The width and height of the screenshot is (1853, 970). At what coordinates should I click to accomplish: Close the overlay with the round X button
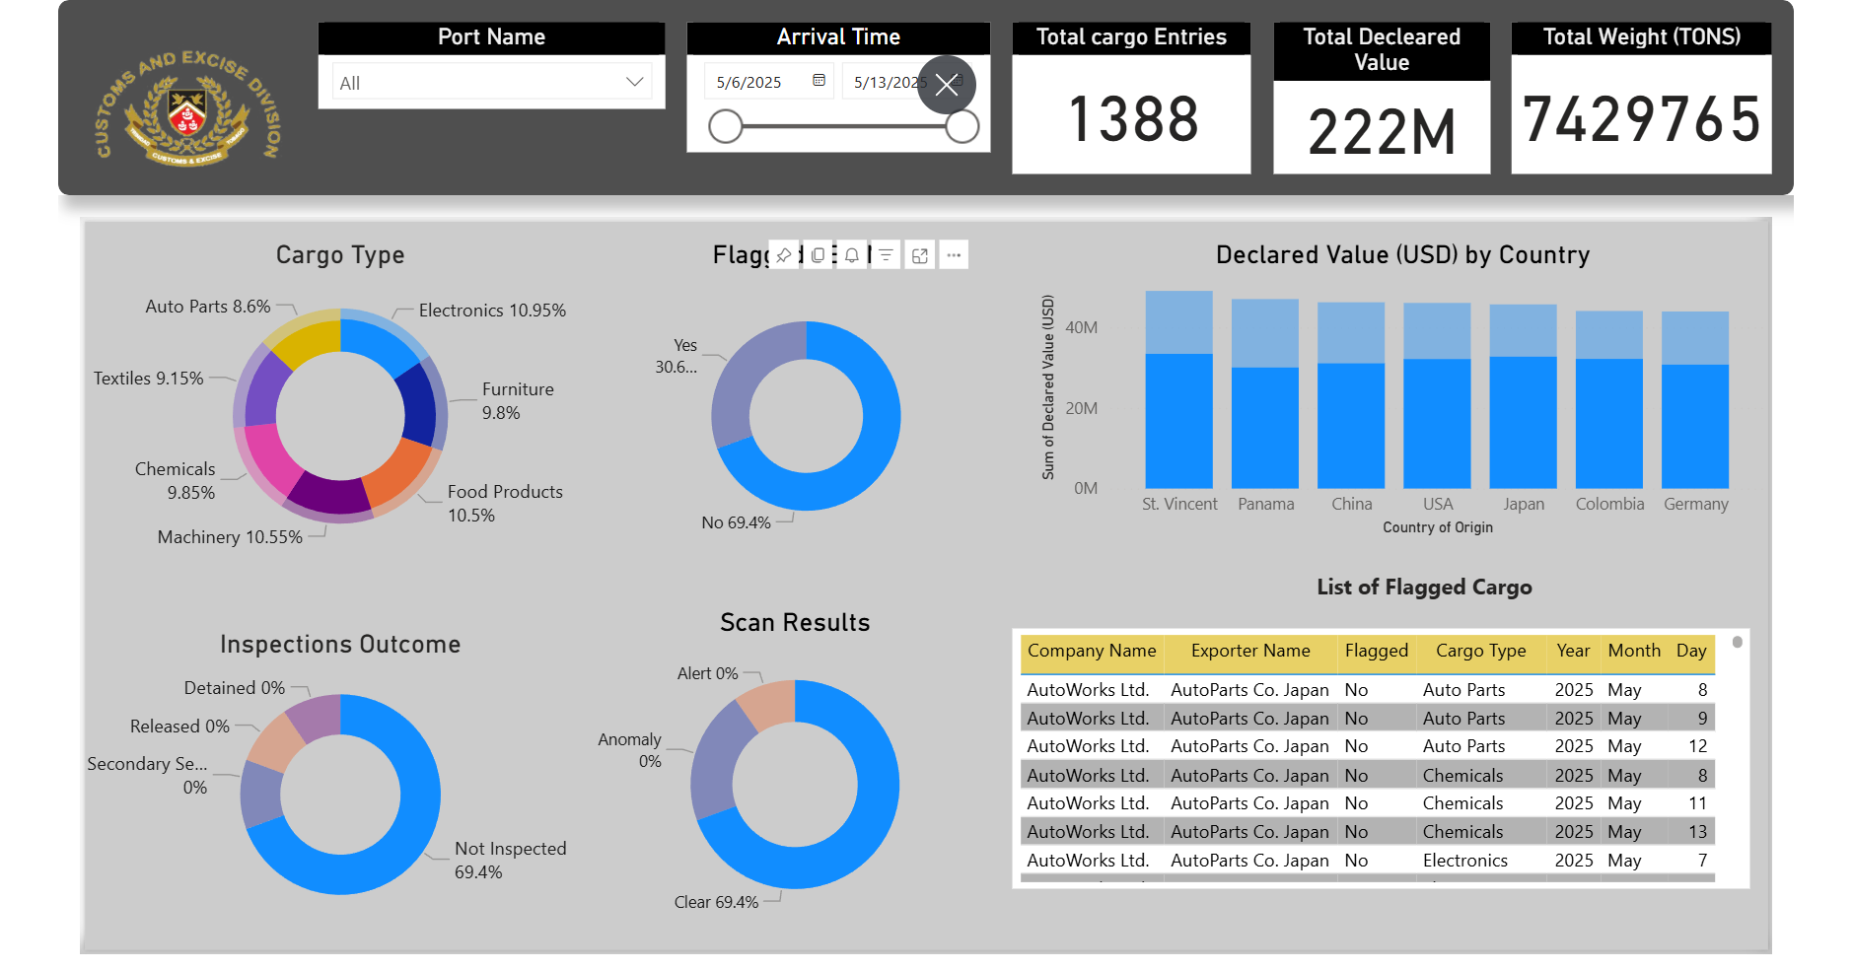coord(947,84)
